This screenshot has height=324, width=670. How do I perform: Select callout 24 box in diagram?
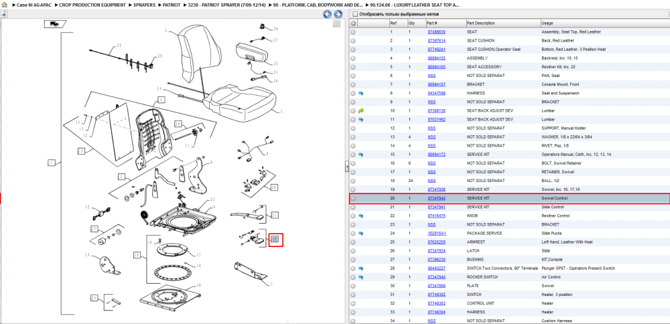point(94,297)
